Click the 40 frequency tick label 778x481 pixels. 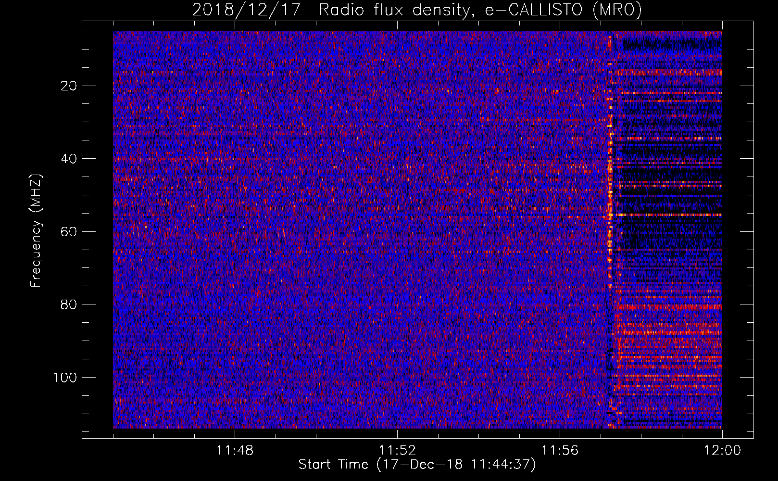(69, 159)
